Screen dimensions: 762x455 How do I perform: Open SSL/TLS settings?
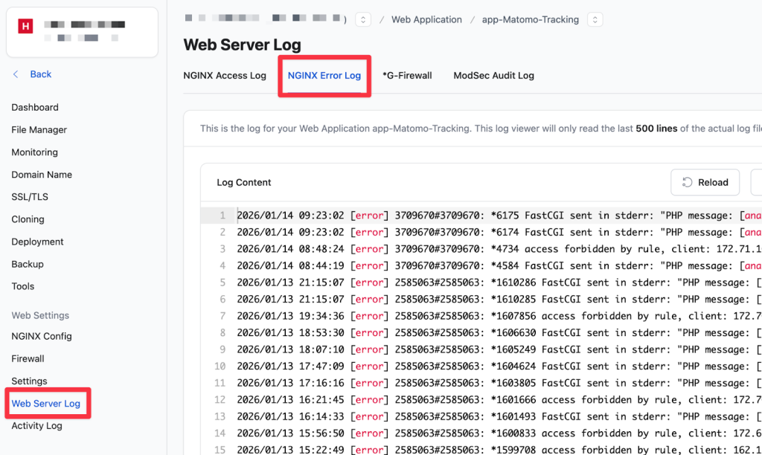pyautogui.click(x=28, y=197)
